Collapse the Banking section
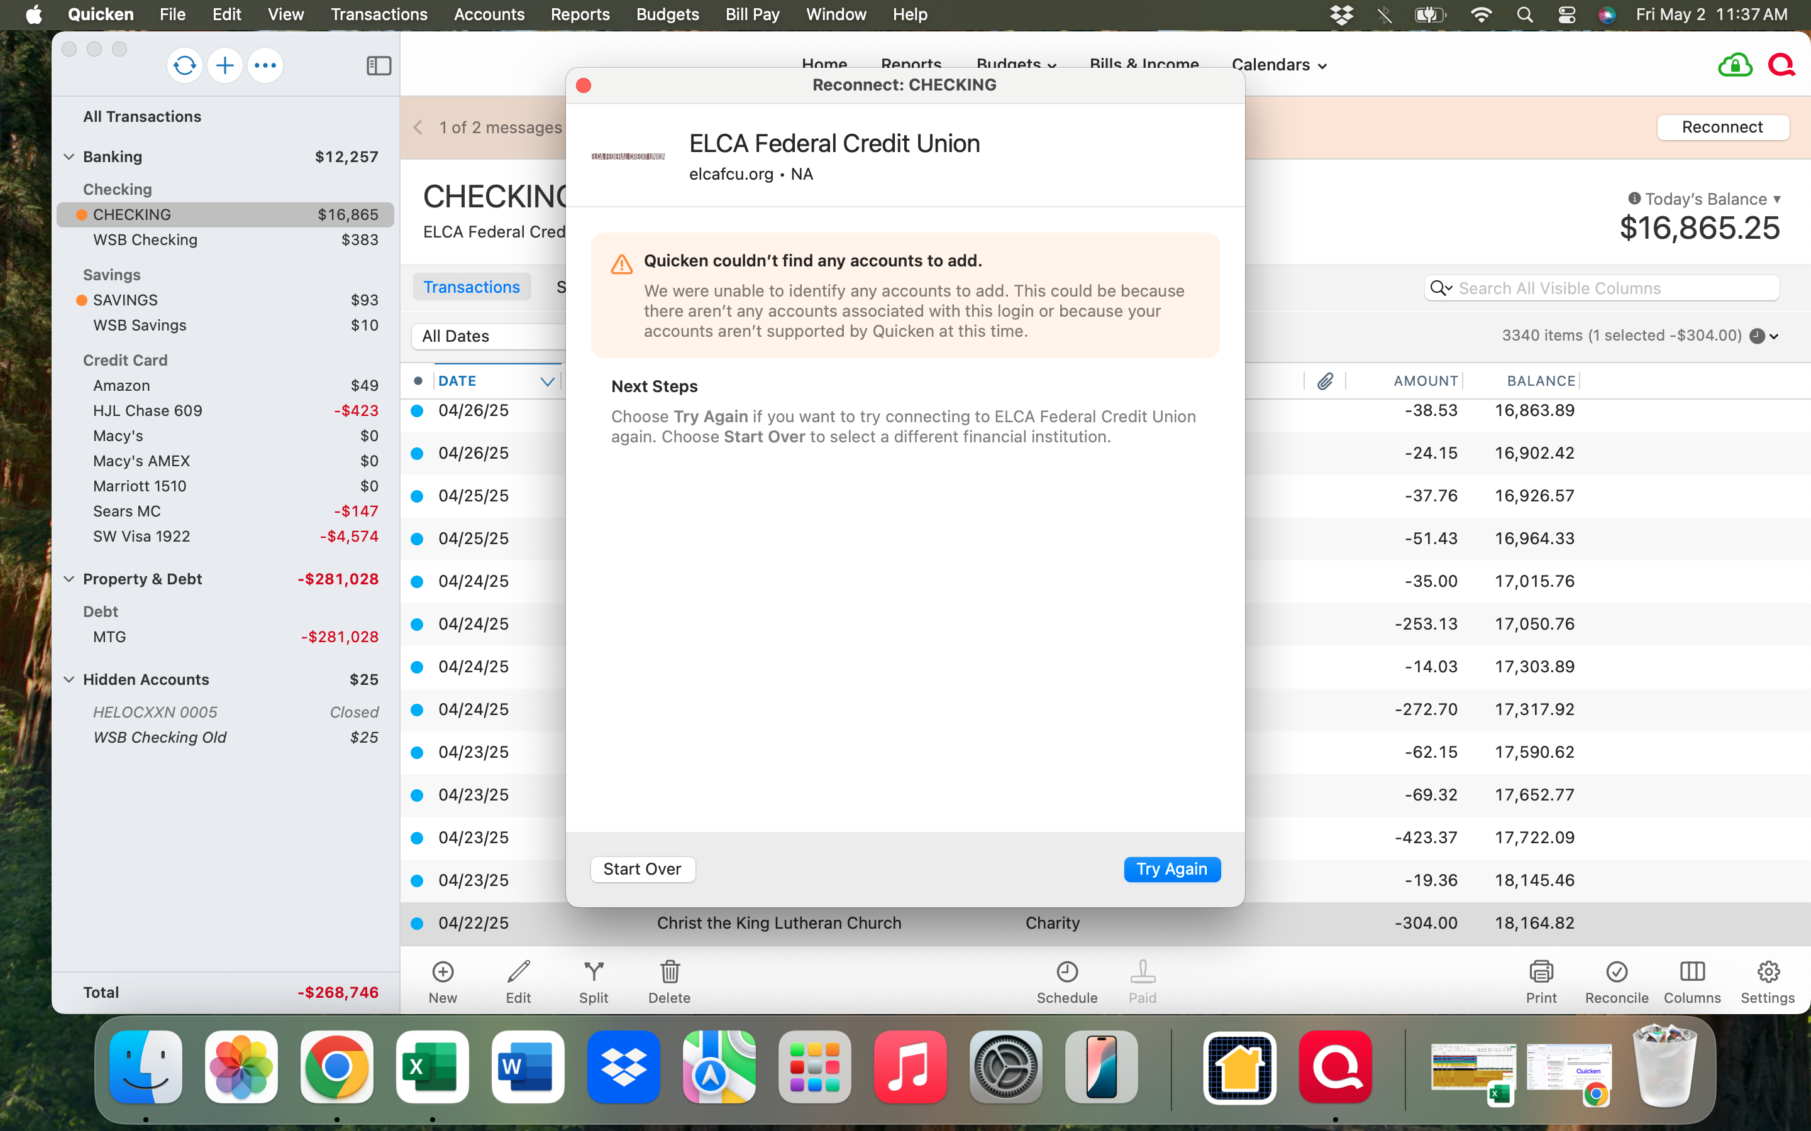This screenshot has height=1131, width=1811. (69, 157)
